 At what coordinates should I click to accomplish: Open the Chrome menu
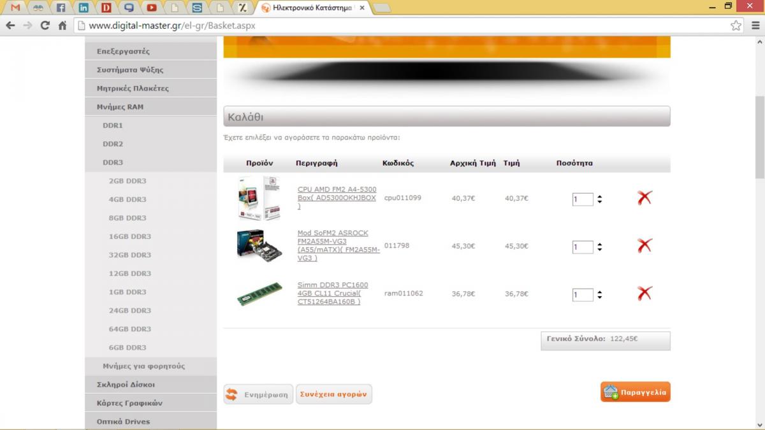(x=754, y=26)
